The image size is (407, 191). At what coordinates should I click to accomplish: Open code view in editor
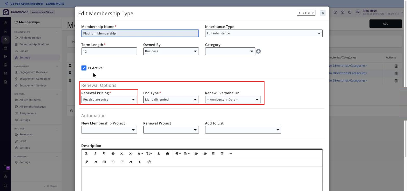(x=149, y=162)
